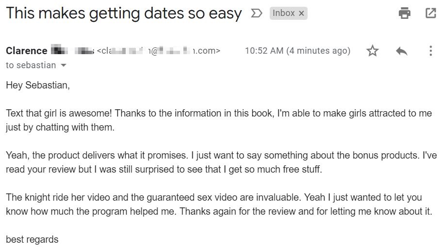Click the subject 'This makes getting dates so easy'
The height and width of the screenshot is (249, 441).
pyautogui.click(x=124, y=13)
